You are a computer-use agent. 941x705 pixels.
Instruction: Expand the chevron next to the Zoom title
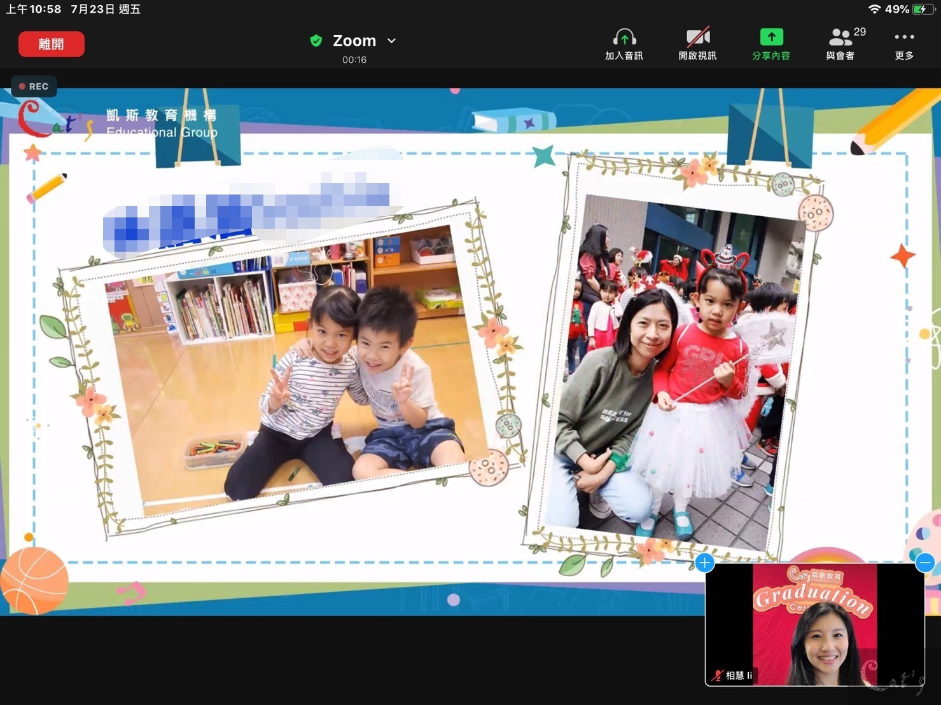(x=392, y=41)
